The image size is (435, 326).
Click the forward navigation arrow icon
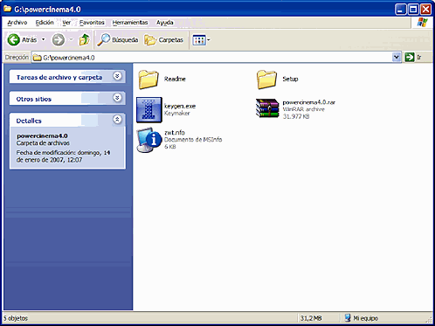tap(59, 39)
